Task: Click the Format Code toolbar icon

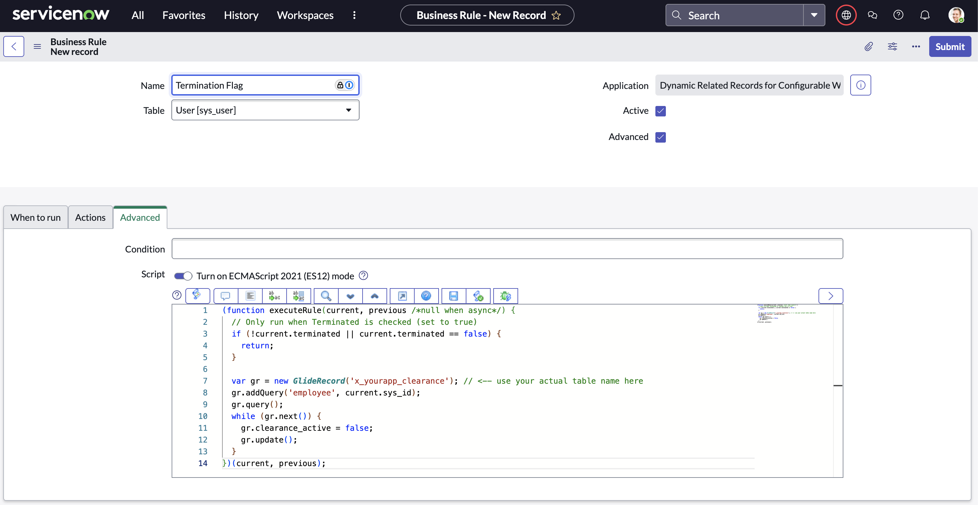Action: click(250, 296)
